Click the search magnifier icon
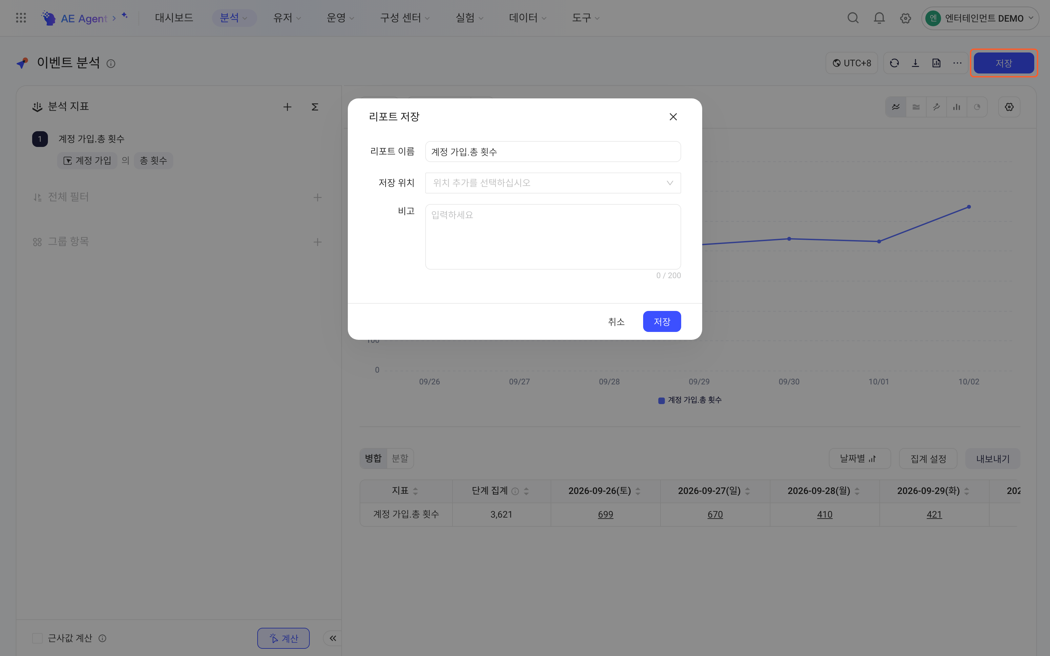The width and height of the screenshot is (1050, 656). coord(853,18)
